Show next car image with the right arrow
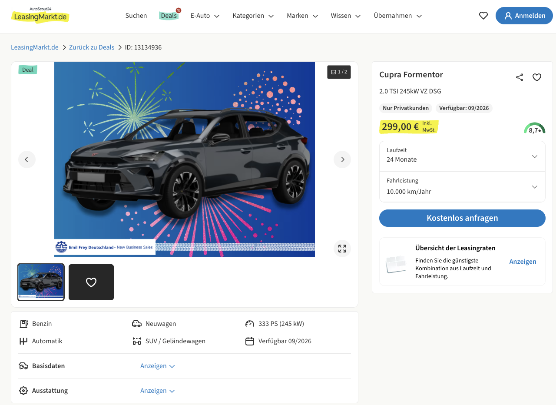This screenshot has height=405, width=556. coord(342,159)
